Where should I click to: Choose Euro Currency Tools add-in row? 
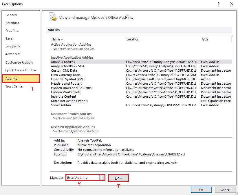pyautogui.click(x=66, y=75)
